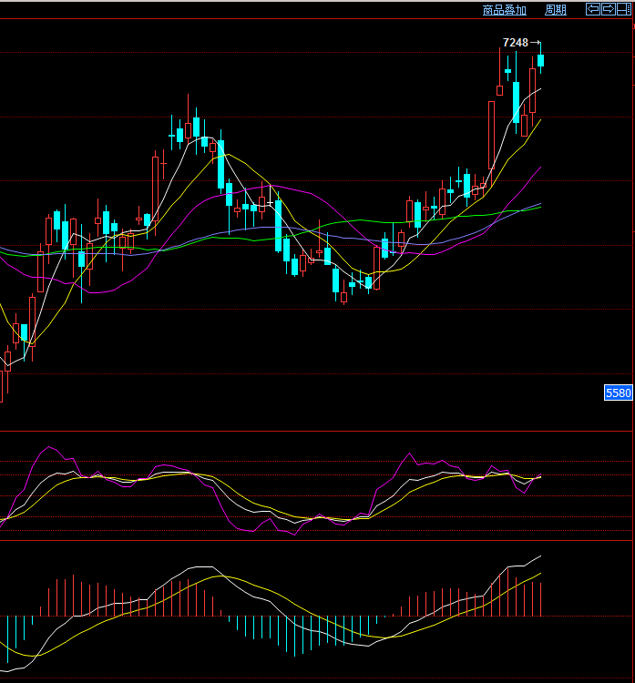Open the 周期 period link
The image size is (635, 683).
[555, 10]
